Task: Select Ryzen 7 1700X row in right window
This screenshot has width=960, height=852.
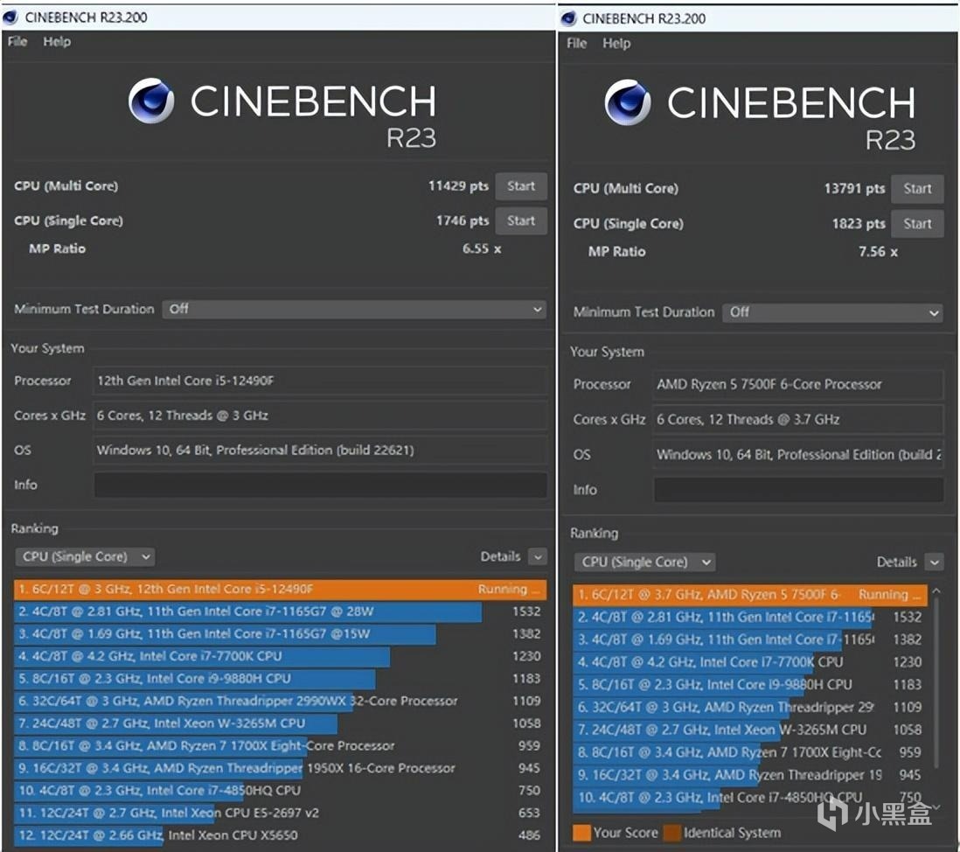Action: point(750,752)
